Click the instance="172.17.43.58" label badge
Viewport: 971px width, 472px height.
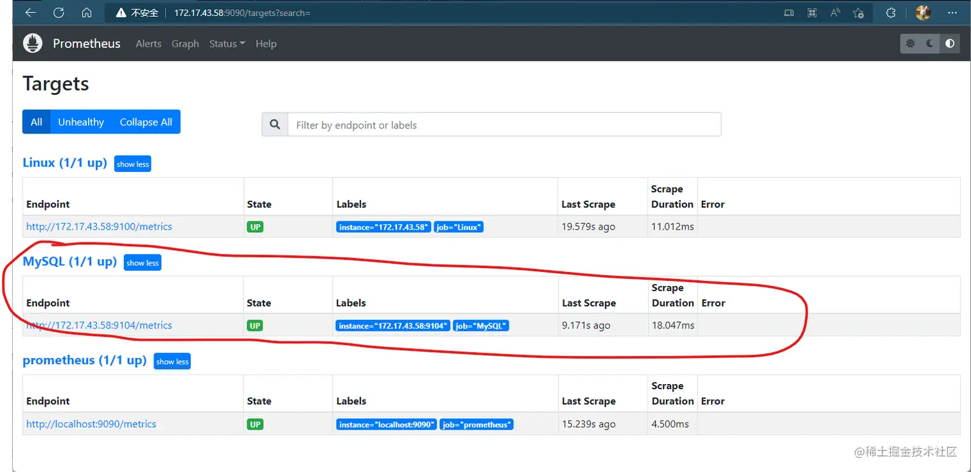tap(383, 227)
